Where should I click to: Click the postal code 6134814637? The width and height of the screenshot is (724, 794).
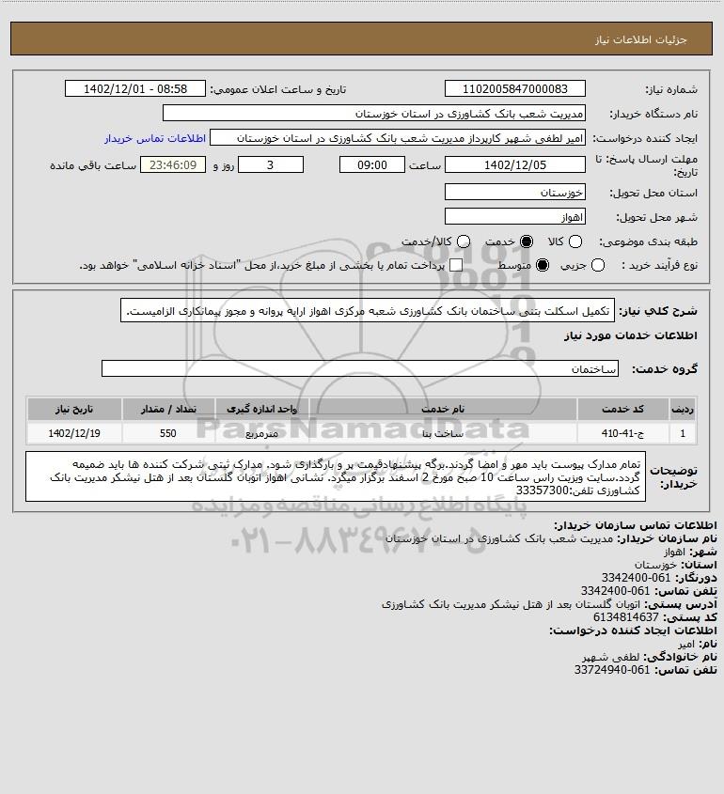point(625,617)
